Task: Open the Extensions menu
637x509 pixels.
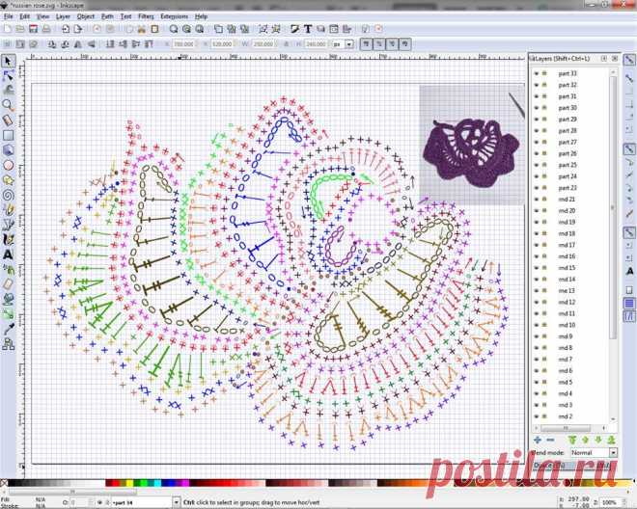Action: tap(174, 16)
